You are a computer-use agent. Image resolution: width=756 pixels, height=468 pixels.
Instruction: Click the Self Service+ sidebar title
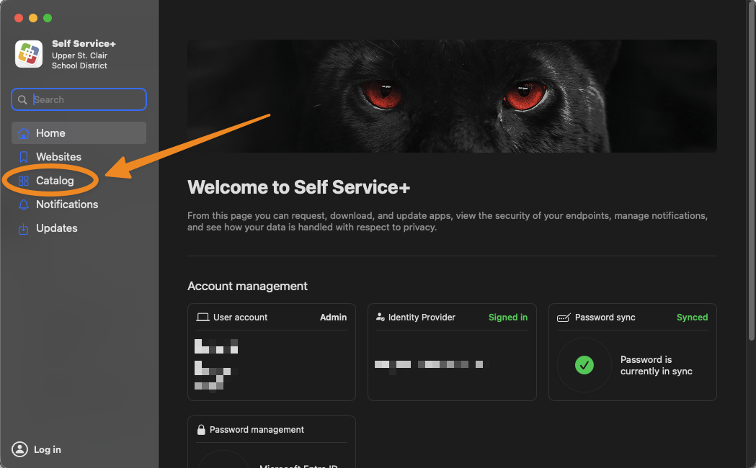point(84,43)
